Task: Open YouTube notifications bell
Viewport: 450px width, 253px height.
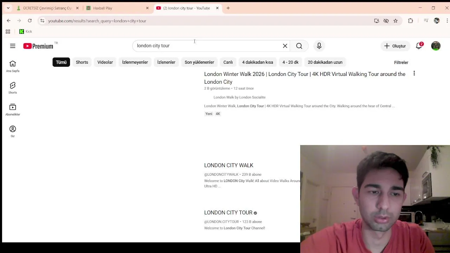Action: pos(419,46)
